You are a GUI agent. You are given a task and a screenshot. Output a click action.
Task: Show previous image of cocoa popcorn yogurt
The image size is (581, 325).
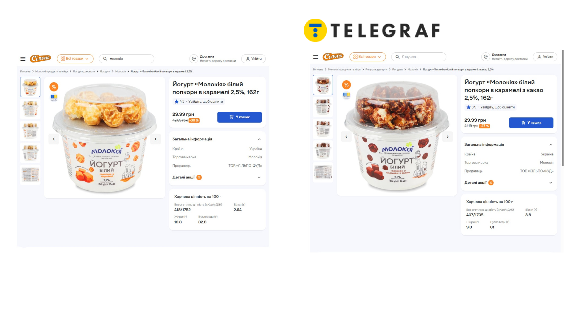pyautogui.click(x=346, y=137)
